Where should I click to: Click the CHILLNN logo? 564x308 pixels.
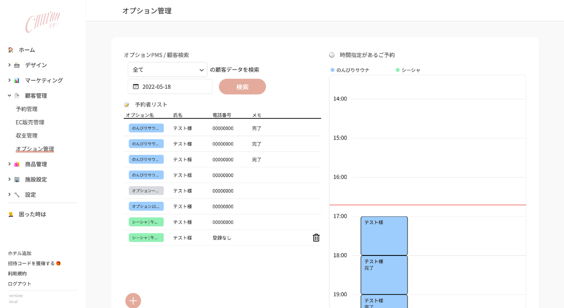click(43, 23)
